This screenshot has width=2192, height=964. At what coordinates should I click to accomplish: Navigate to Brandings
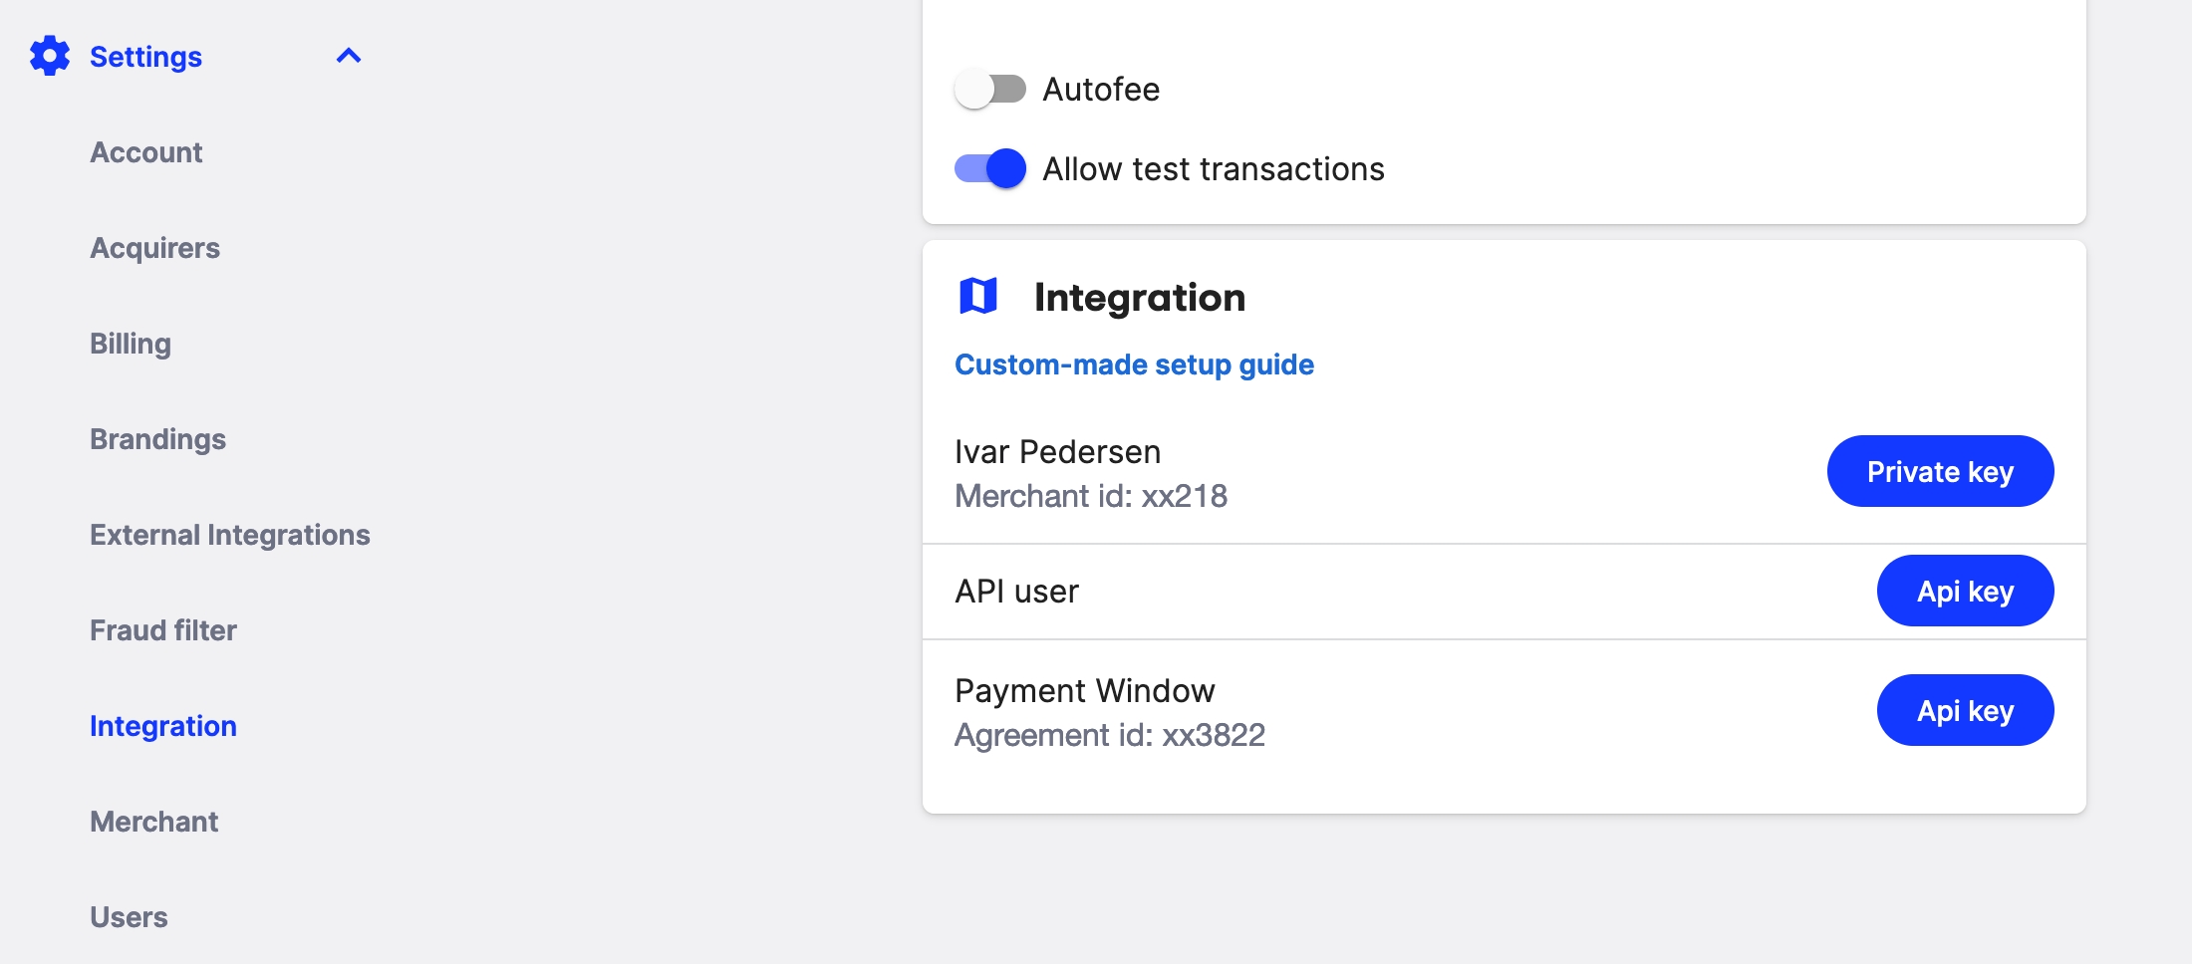click(x=157, y=439)
